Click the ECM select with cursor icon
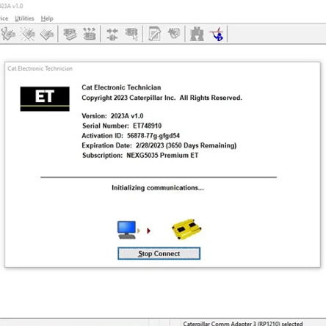 point(131,34)
